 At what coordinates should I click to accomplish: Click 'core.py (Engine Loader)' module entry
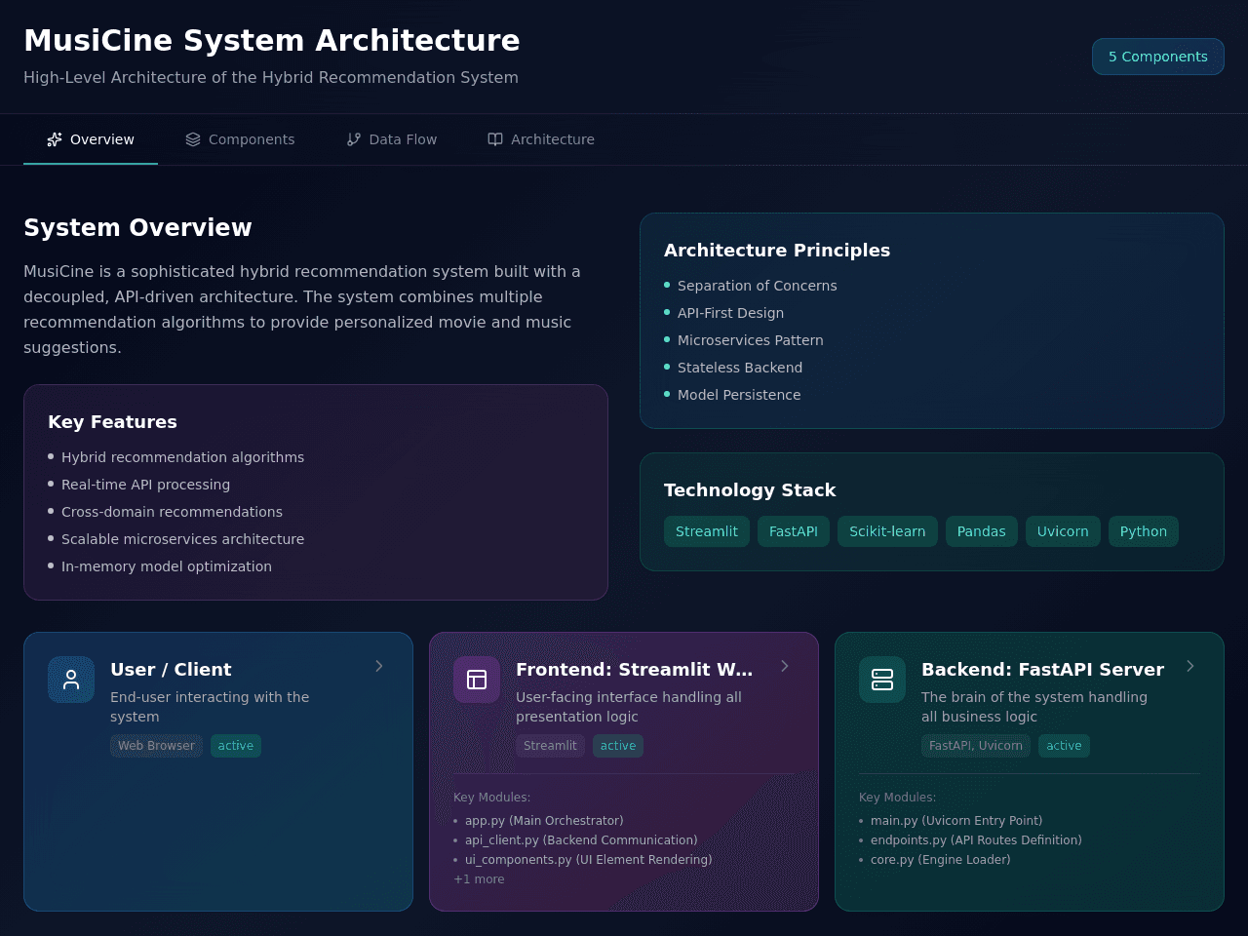coord(941,860)
